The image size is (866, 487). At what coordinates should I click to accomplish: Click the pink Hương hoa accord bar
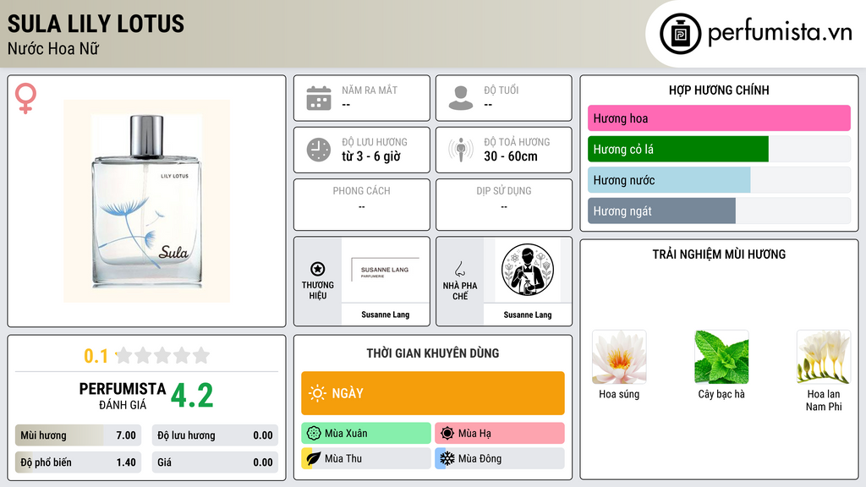coord(719,118)
